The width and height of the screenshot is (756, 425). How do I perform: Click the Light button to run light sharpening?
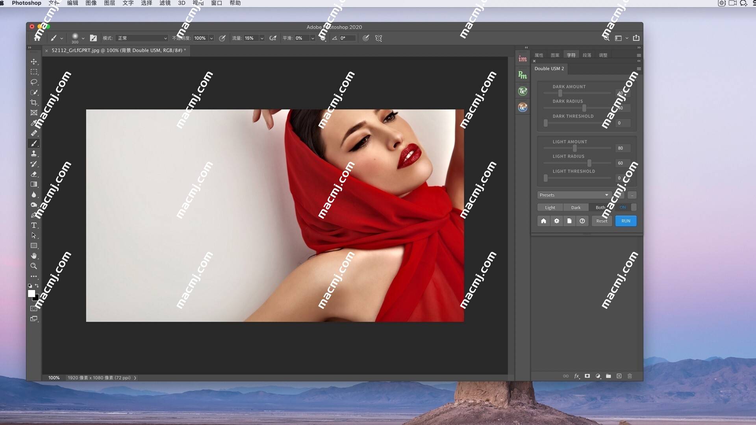[550, 207]
